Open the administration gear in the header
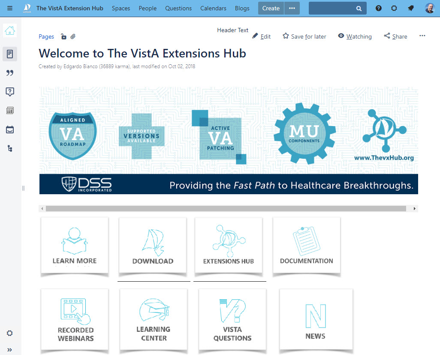440x355 pixels. pyautogui.click(x=394, y=8)
